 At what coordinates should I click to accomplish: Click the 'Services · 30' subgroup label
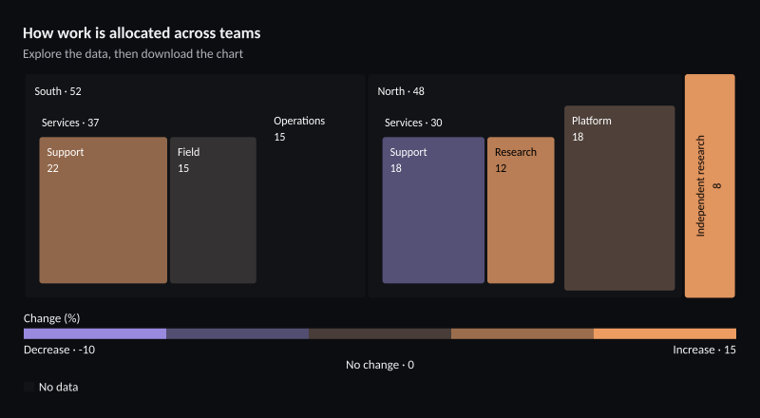click(x=413, y=123)
